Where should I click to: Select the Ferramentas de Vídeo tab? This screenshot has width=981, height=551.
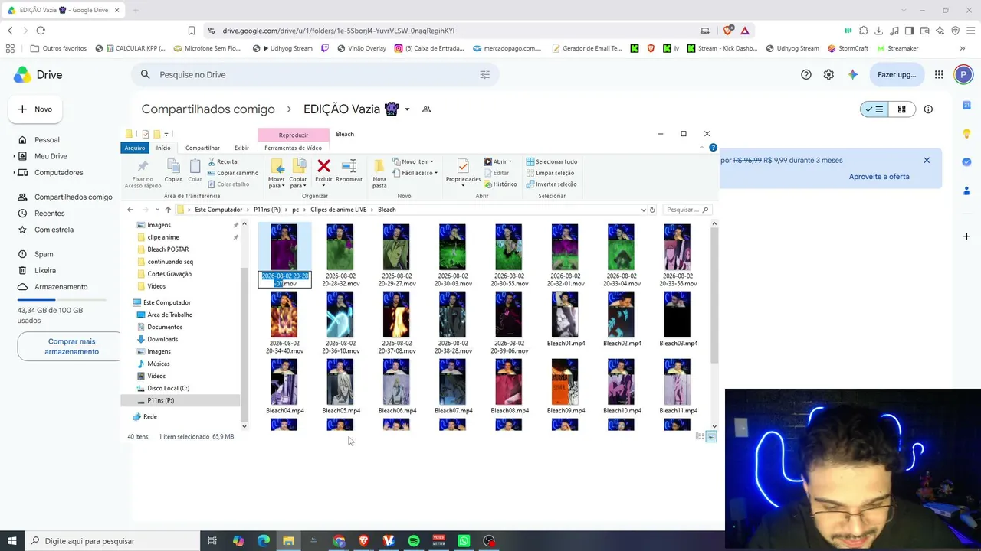[294, 148]
